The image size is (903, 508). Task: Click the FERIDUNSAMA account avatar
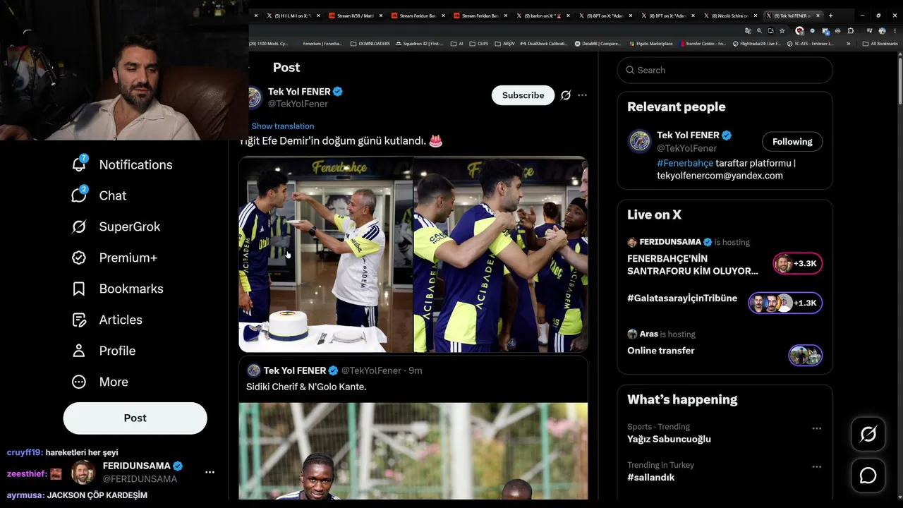[x=83, y=472]
